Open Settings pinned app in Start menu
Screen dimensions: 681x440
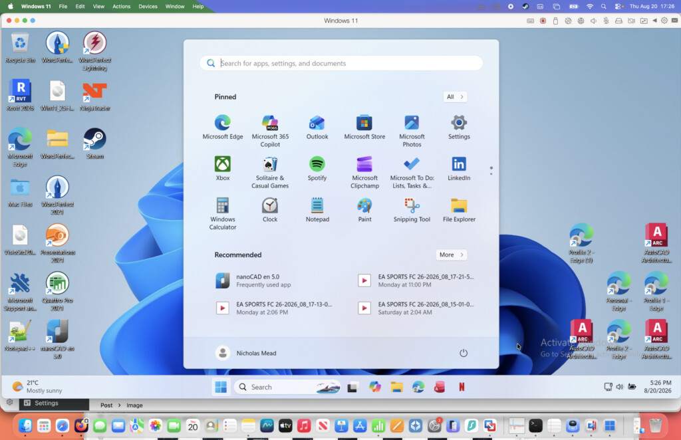(x=459, y=127)
